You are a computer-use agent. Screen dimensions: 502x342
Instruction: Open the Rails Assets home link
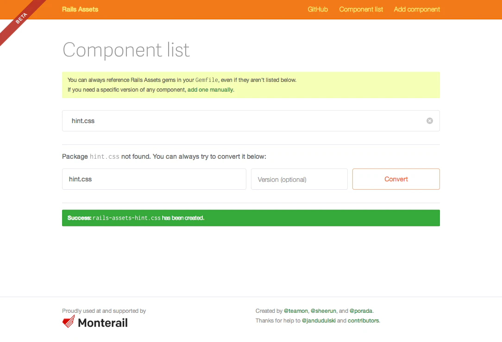tap(80, 9)
